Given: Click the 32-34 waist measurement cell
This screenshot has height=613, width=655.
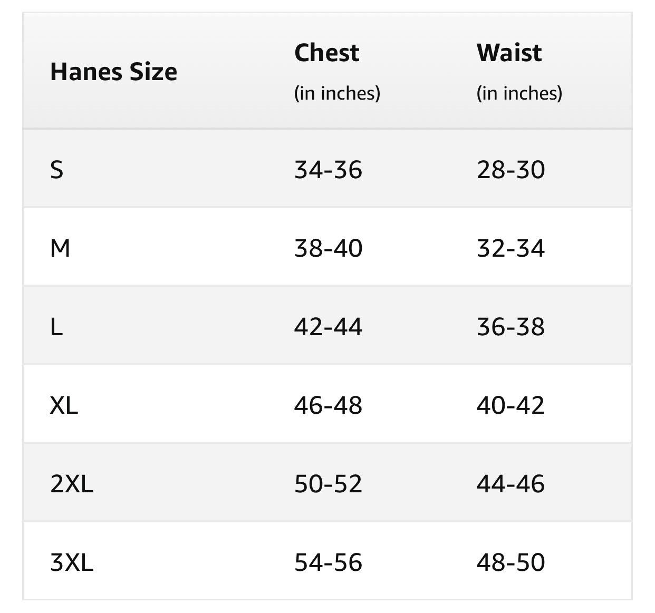Looking at the screenshot, I should coord(510,248).
